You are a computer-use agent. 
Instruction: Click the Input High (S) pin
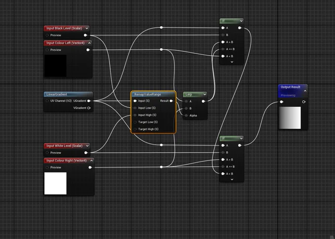click(135, 115)
